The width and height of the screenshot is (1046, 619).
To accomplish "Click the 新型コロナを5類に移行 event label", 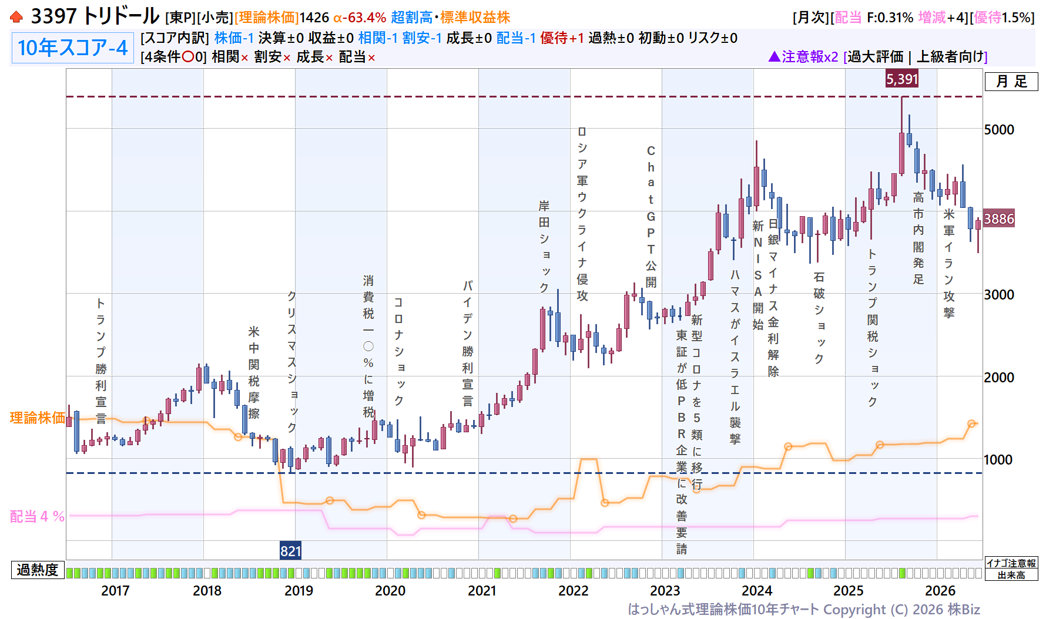I will coord(697,402).
